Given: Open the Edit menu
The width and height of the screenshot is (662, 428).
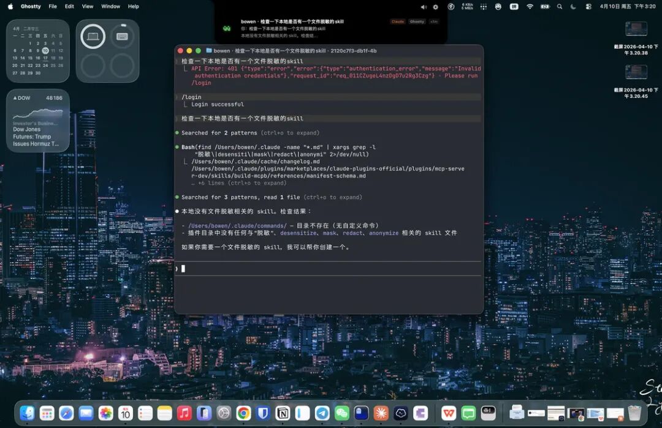Looking at the screenshot, I should [69, 6].
